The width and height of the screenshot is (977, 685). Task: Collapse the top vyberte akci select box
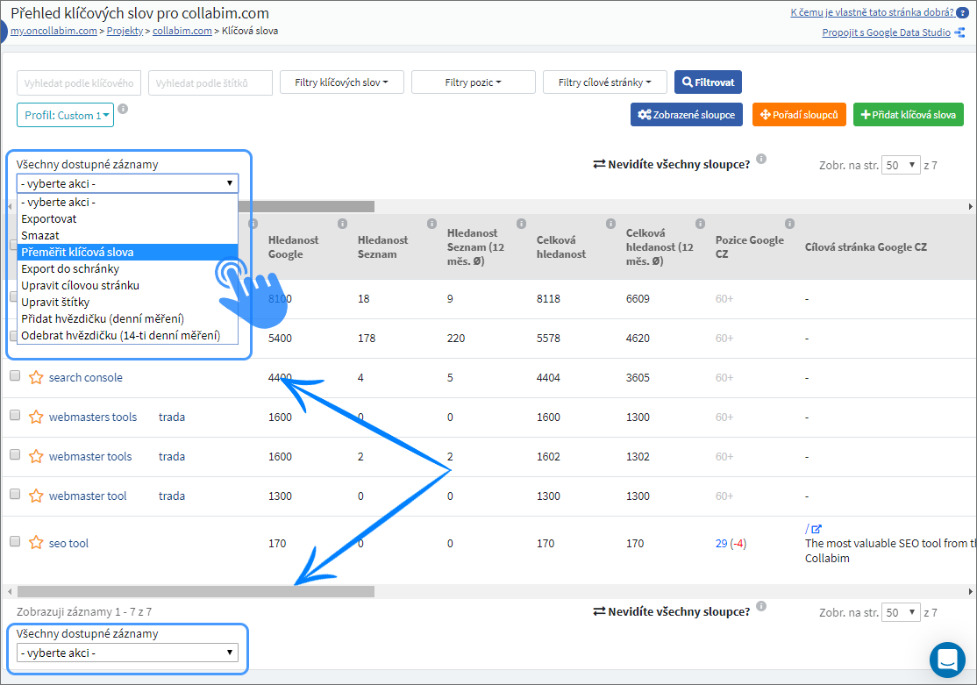click(127, 183)
